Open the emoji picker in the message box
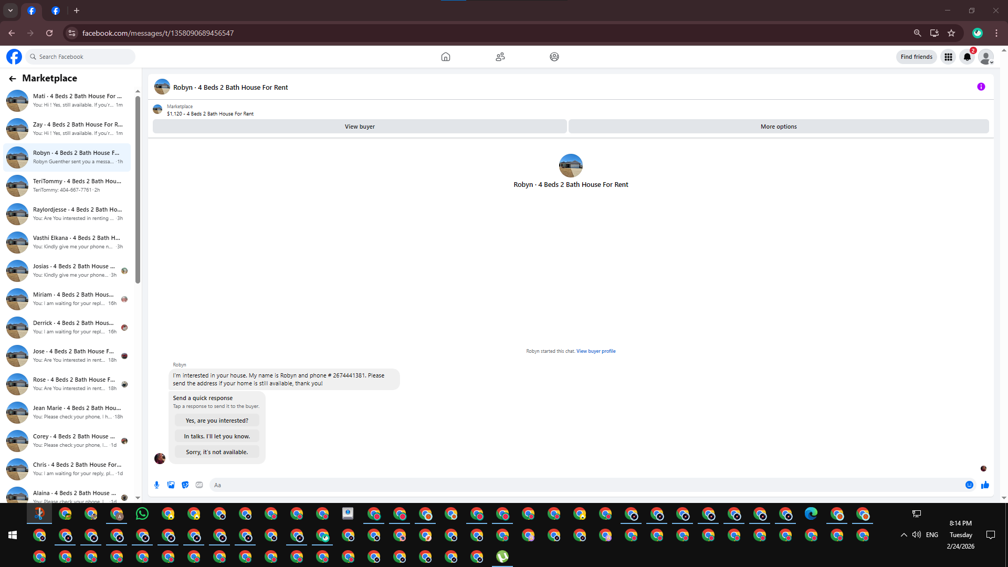This screenshot has height=567, width=1008. tap(969, 485)
